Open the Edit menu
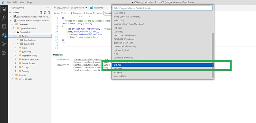 [x=15, y=2]
